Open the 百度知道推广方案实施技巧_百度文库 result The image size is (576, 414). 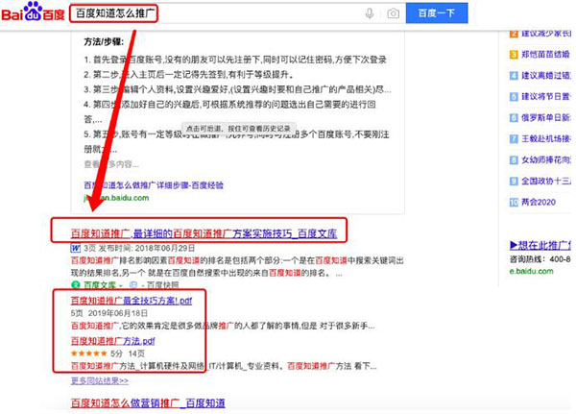[204, 232]
